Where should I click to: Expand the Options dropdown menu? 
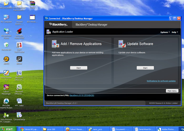click(x=165, y=32)
